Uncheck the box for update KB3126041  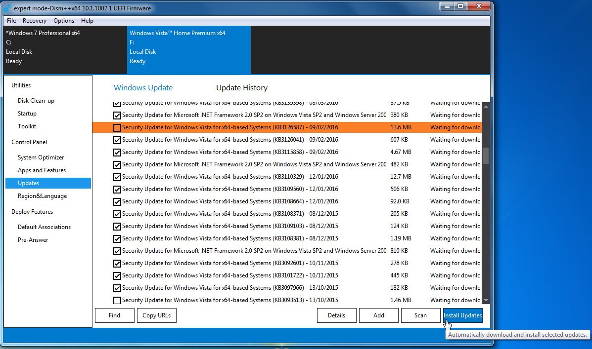coord(117,140)
